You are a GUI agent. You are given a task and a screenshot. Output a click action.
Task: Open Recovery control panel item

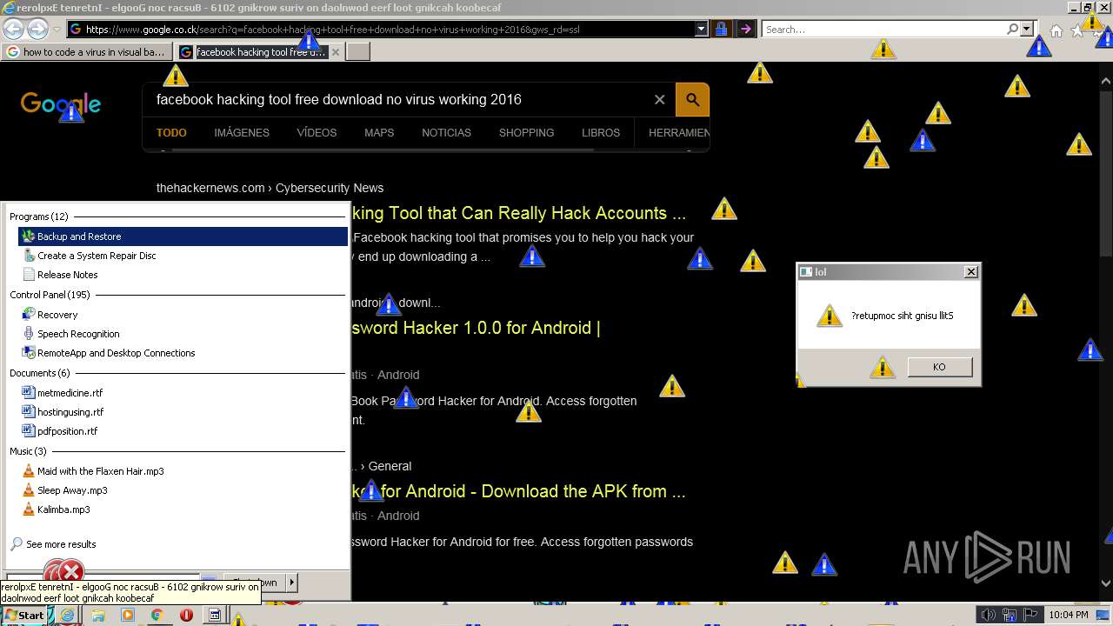coord(57,315)
